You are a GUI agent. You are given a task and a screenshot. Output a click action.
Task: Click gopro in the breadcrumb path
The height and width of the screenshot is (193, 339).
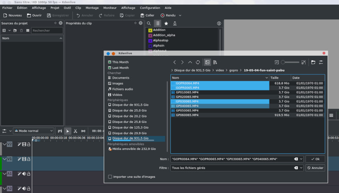pyautogui.click(x=233, y=70)
